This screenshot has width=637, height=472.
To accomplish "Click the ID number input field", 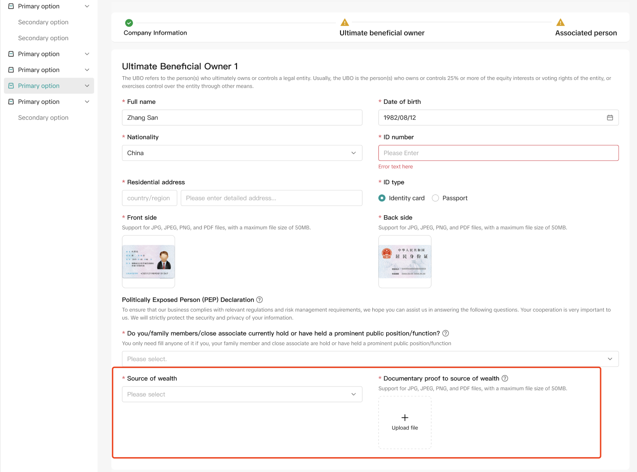I will pyautogui.click(x=498, y=153).
